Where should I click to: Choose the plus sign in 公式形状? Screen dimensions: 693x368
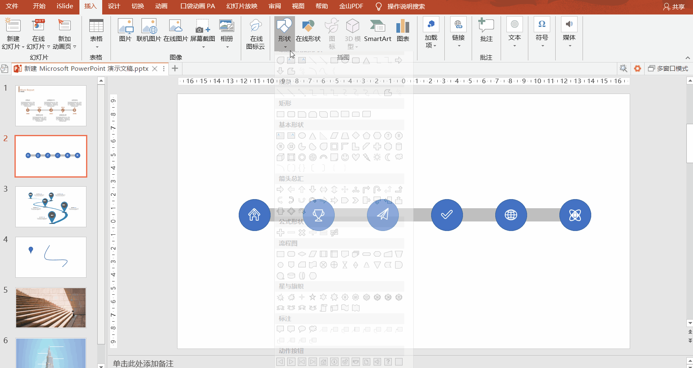point(281,233)
